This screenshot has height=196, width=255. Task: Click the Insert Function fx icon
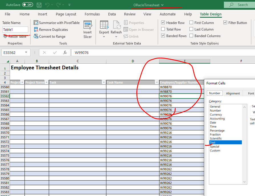[x=65, y=52]
